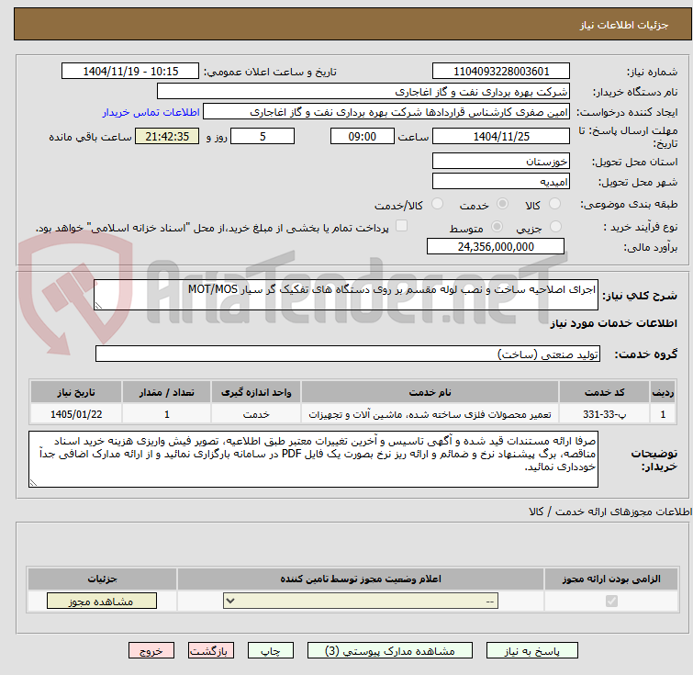Open مشاهده مدارک پیوستی (3) attachments
Image resolution: width=693 pixels, height=675 pixels.
point(390,651)
